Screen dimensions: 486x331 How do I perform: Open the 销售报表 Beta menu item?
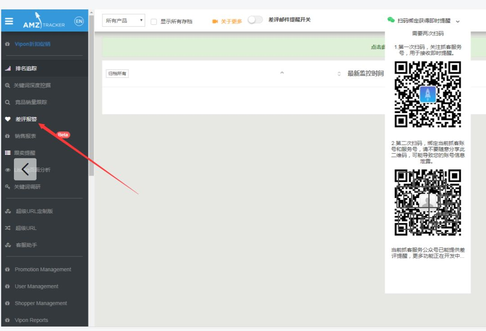point(25,136)
